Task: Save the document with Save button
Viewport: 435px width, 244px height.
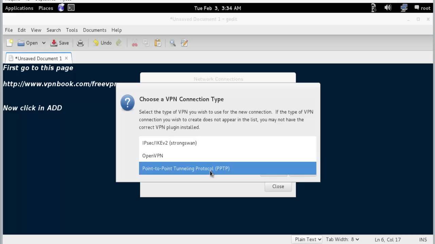Action: tap(59, 43)
